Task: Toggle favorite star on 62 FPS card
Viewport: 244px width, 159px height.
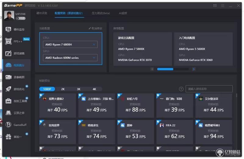Action: coord(158,122)
